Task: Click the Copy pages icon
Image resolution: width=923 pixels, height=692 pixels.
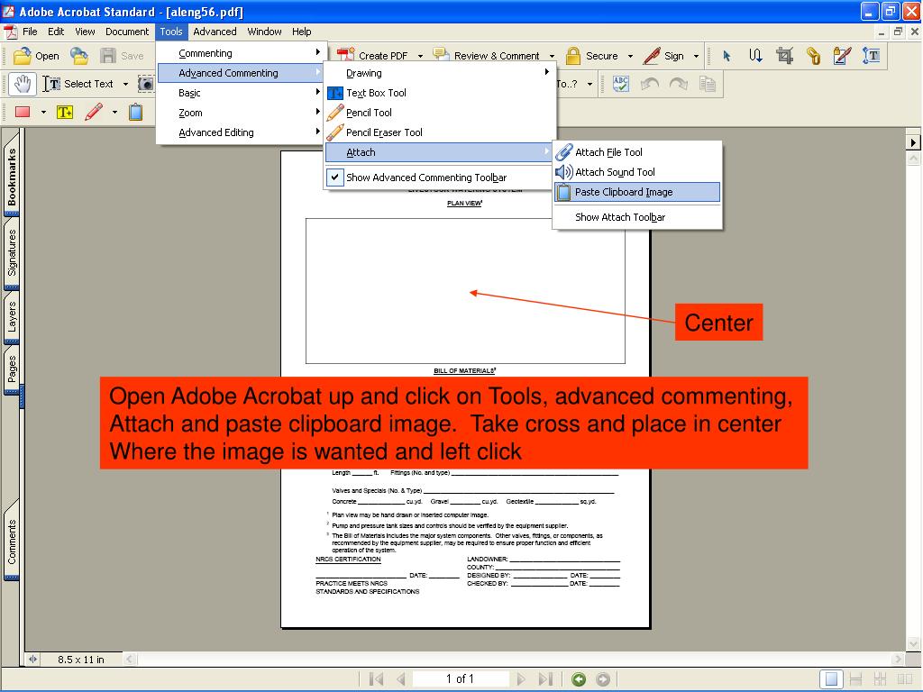Action: click(x=708, y=84)
